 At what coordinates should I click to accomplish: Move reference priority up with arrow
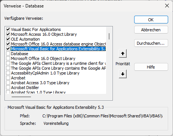point(123,54)
